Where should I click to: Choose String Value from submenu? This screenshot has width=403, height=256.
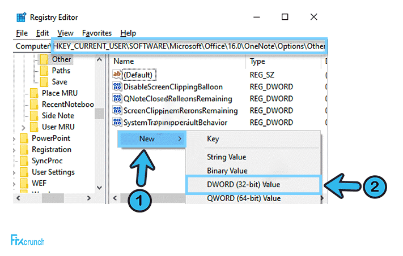(226, 157)
